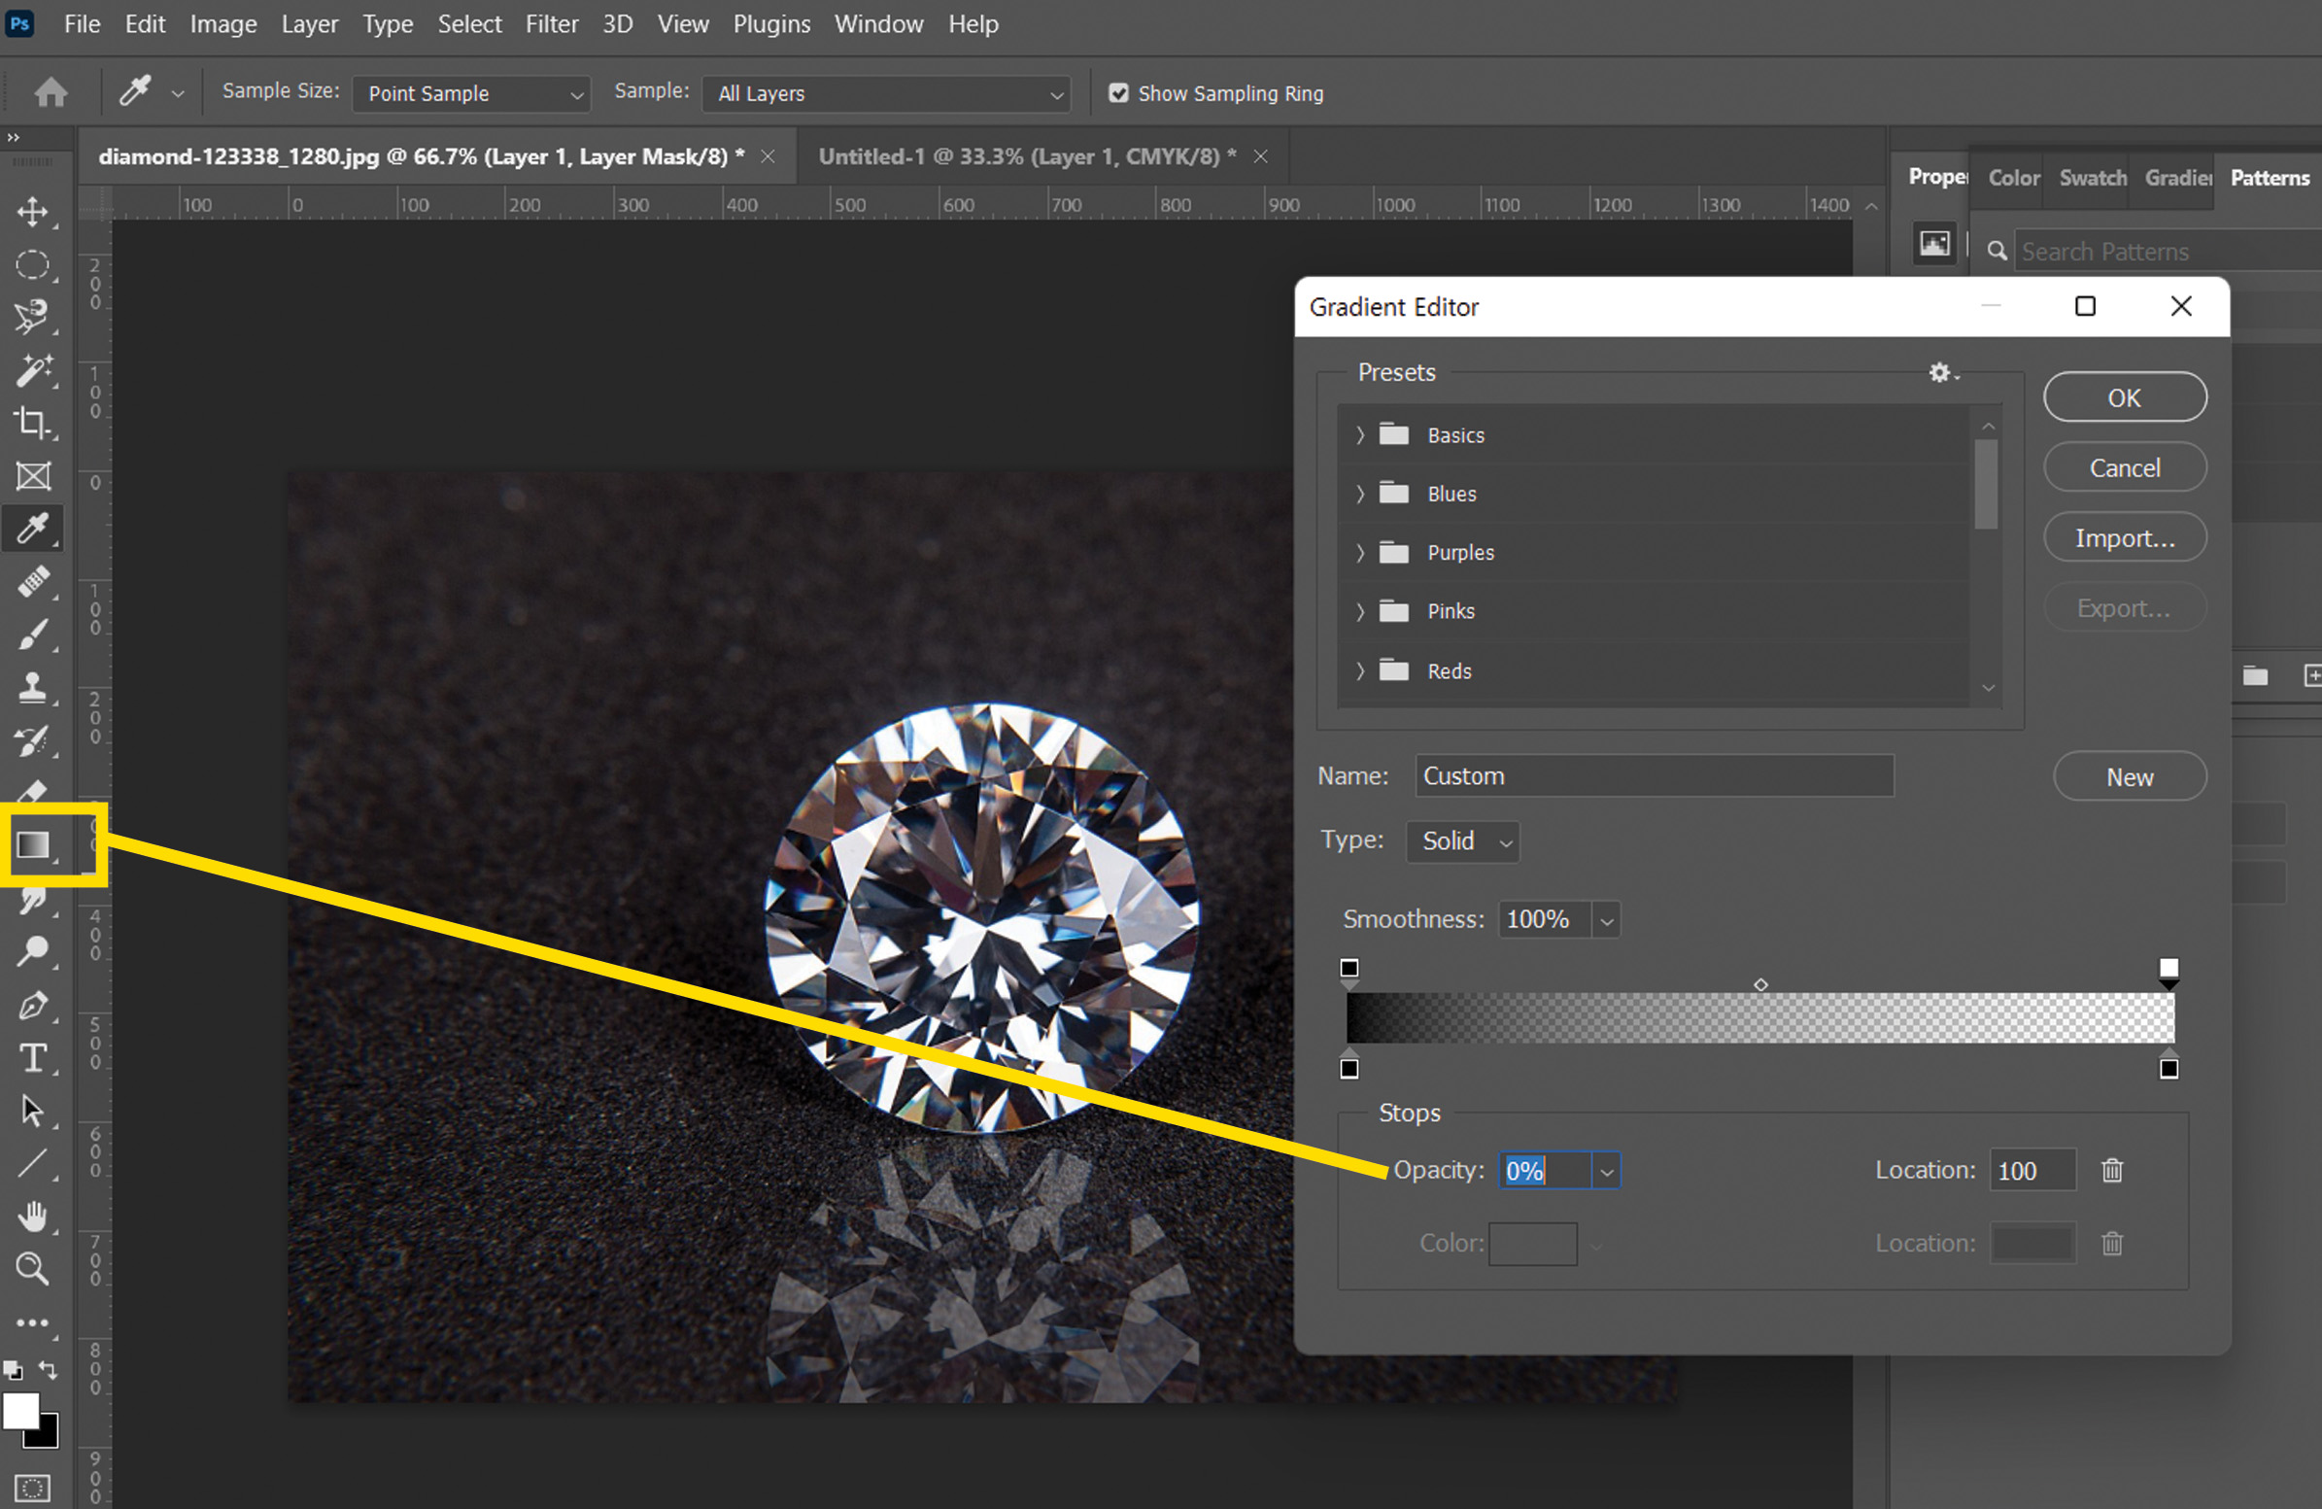Click OK in Gradient Editor
The image size is (2322, 1509).
2124,398
